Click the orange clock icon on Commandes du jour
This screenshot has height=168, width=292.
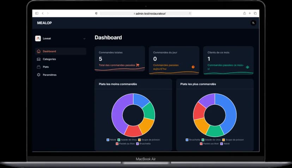pyautogui.click(x=193, y=67)
